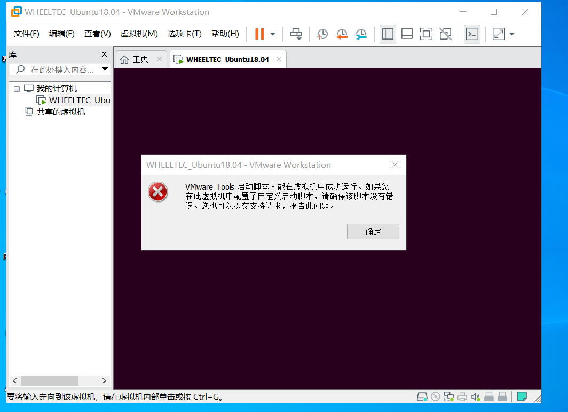
Task: Click the sound card status icon
Action: pos(476,397)
